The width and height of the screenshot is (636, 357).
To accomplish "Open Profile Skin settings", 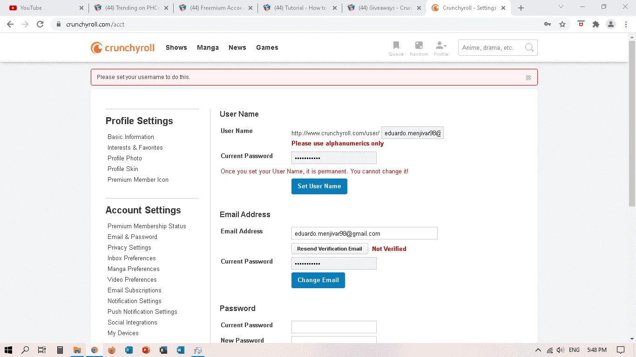I will tap(123, 169).
